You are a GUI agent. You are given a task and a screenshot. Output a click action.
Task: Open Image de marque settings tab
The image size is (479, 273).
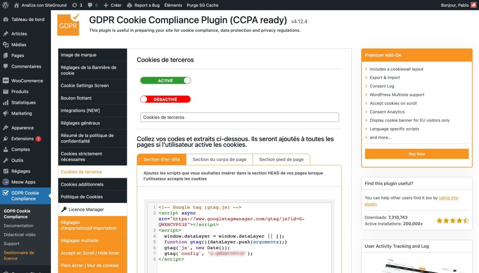click(x=93, y=55)
